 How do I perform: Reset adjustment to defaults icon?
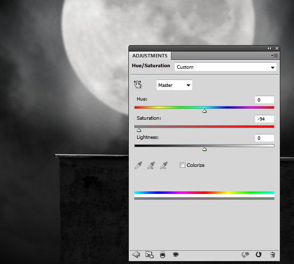tap(259, 255)
